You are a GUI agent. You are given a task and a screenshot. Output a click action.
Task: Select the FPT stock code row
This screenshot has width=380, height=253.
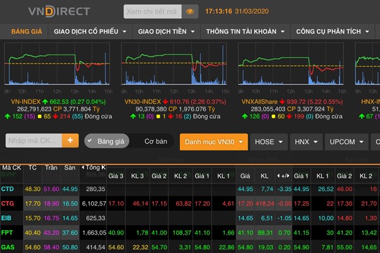coord(8,233)
